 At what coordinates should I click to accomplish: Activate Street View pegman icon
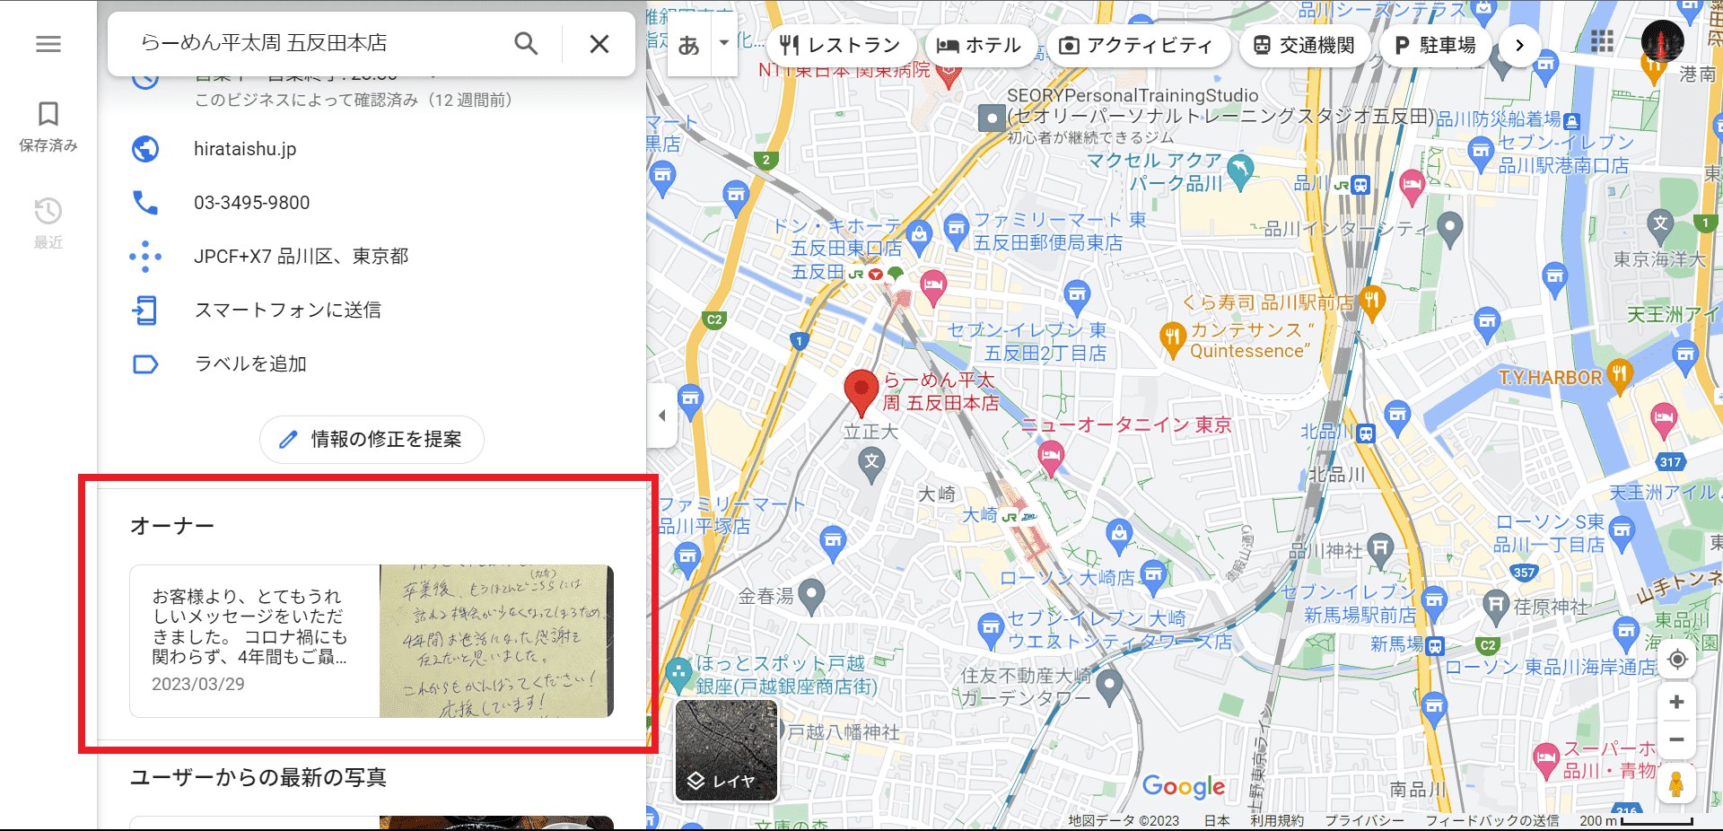coord(1675,783)
